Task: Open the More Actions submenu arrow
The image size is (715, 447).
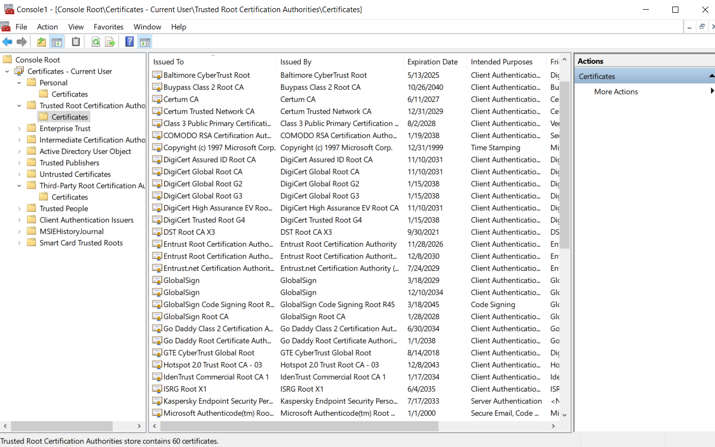Action: point(712,91)
